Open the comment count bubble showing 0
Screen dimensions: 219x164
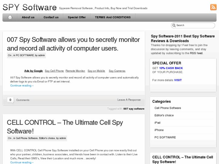[10, 100]
